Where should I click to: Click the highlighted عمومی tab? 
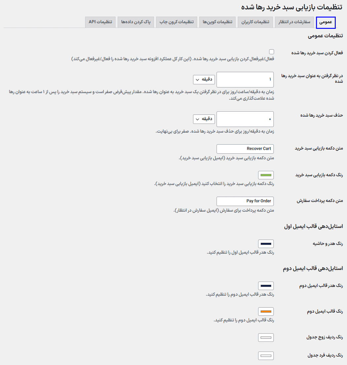(326, 22)
